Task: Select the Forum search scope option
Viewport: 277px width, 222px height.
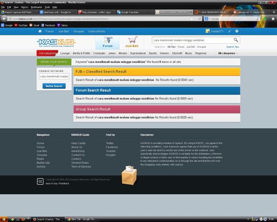Action: [x=181, y=47]
